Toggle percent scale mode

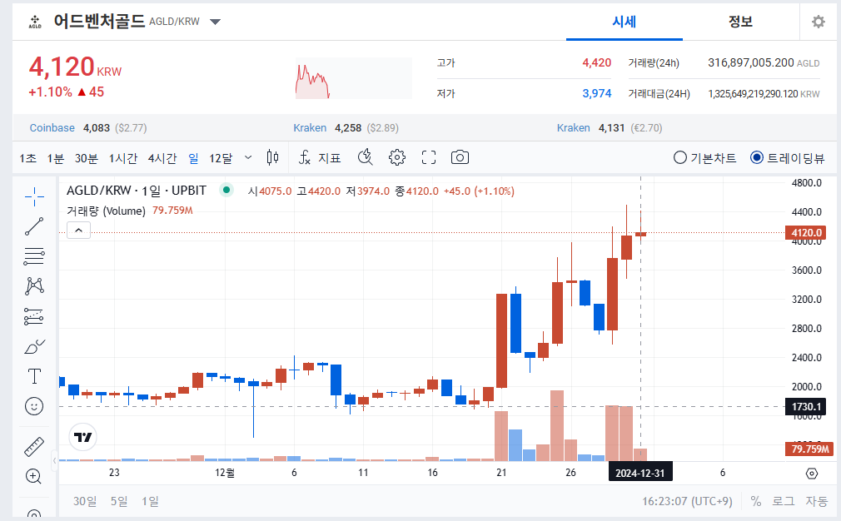(x=756, y=501)
